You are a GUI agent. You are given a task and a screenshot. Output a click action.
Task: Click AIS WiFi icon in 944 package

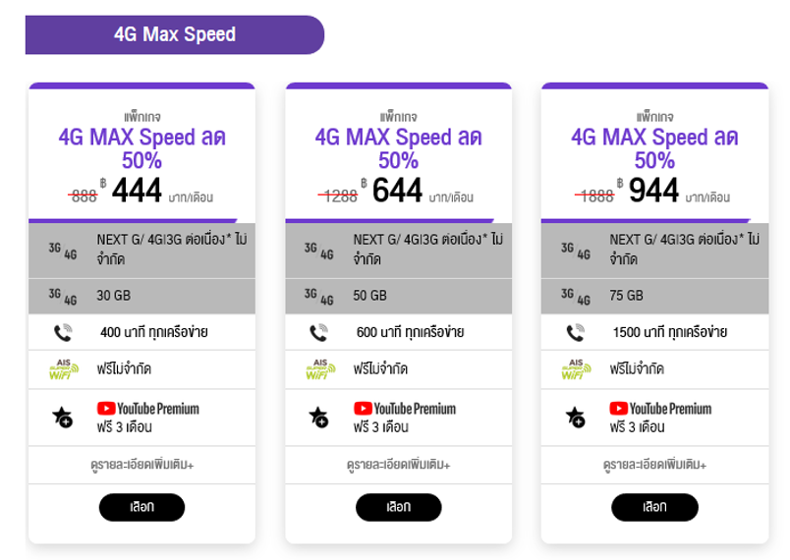576,369
